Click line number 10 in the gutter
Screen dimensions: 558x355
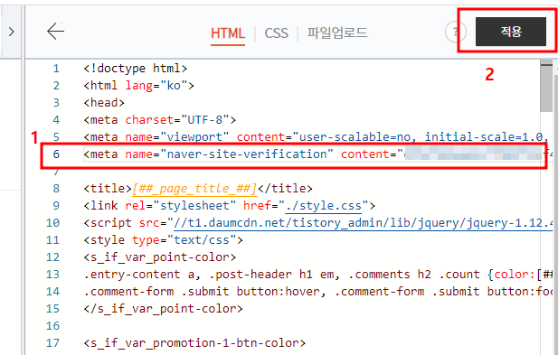52,223
